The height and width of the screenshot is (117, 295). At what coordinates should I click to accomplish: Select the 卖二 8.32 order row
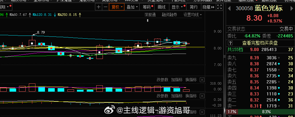tap(260, 100)
